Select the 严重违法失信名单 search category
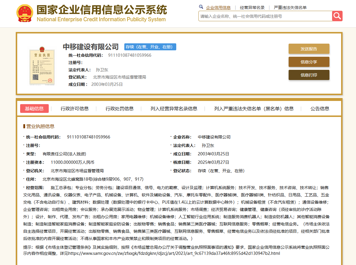Image resolution: width=356 pixels, height=265 pixels. point(290,8)
